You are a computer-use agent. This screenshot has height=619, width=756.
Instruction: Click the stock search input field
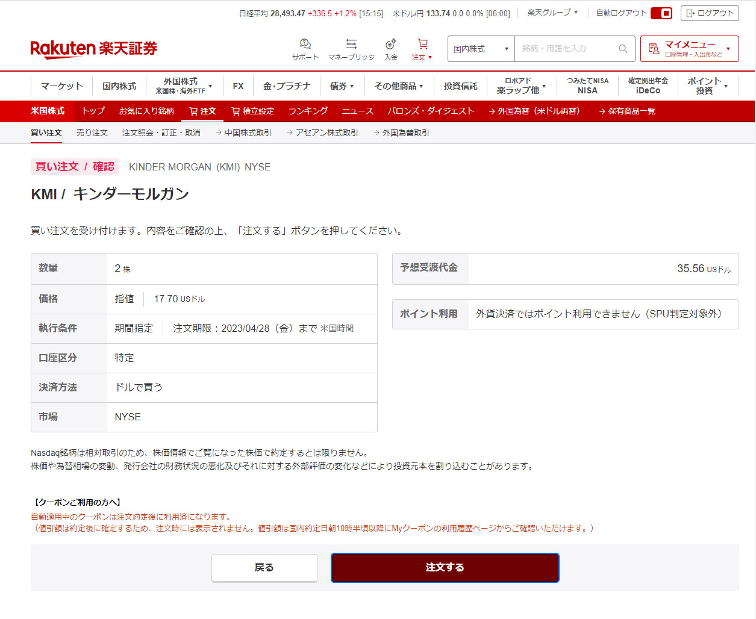click(566, 49)
